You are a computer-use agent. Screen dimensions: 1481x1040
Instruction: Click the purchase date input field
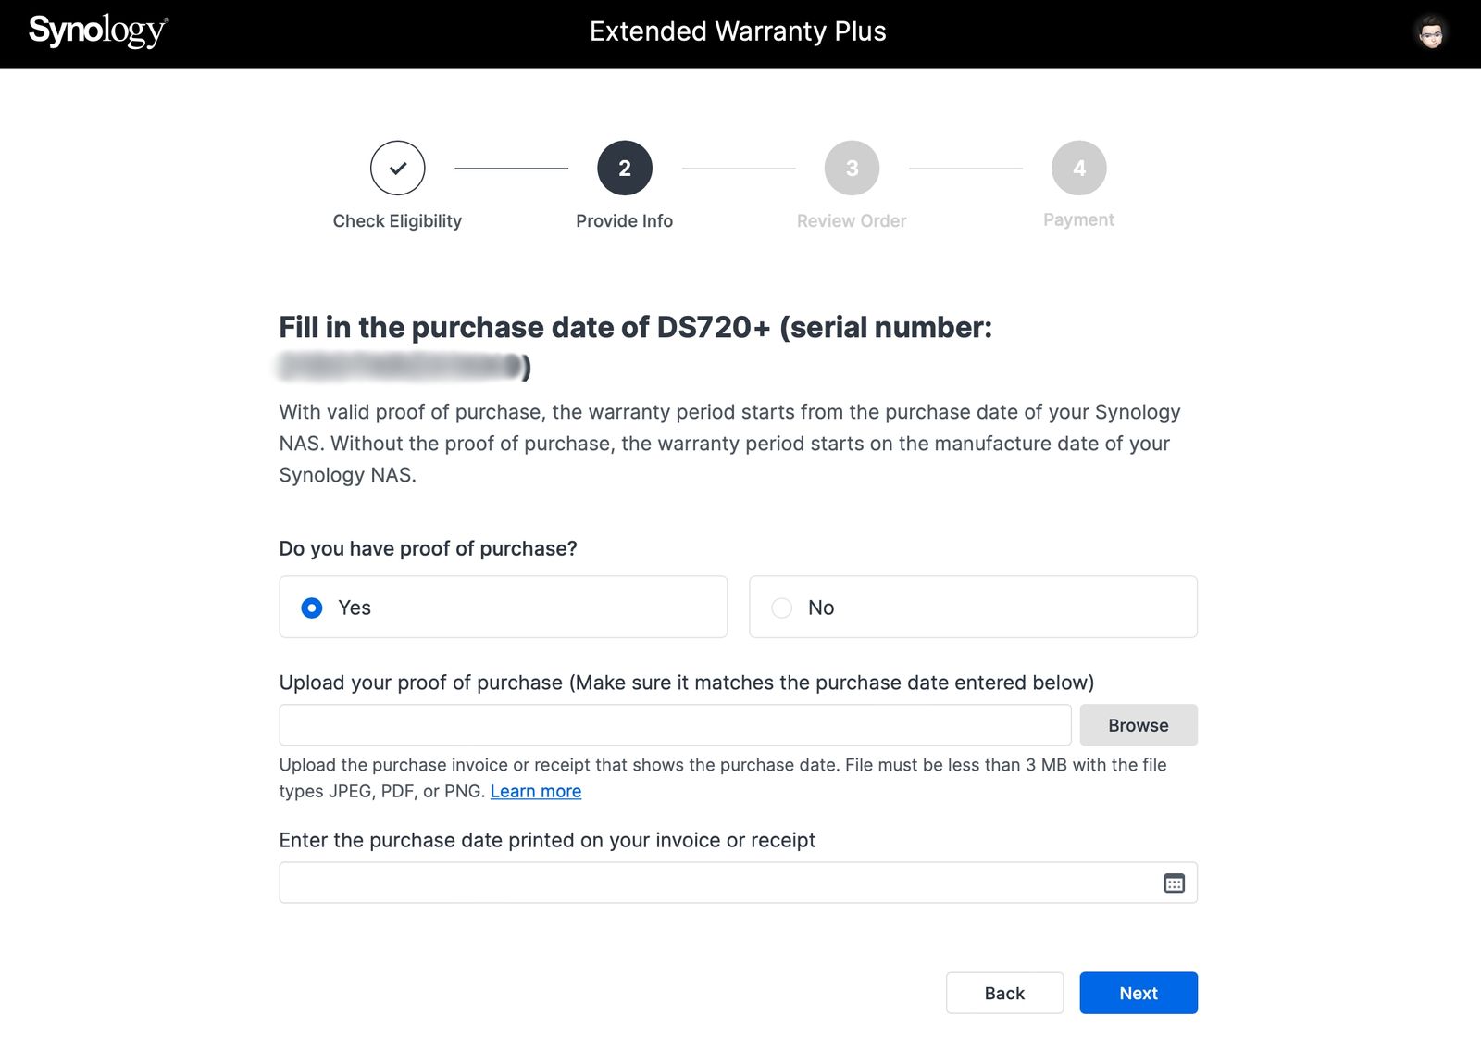pos(717,883)
